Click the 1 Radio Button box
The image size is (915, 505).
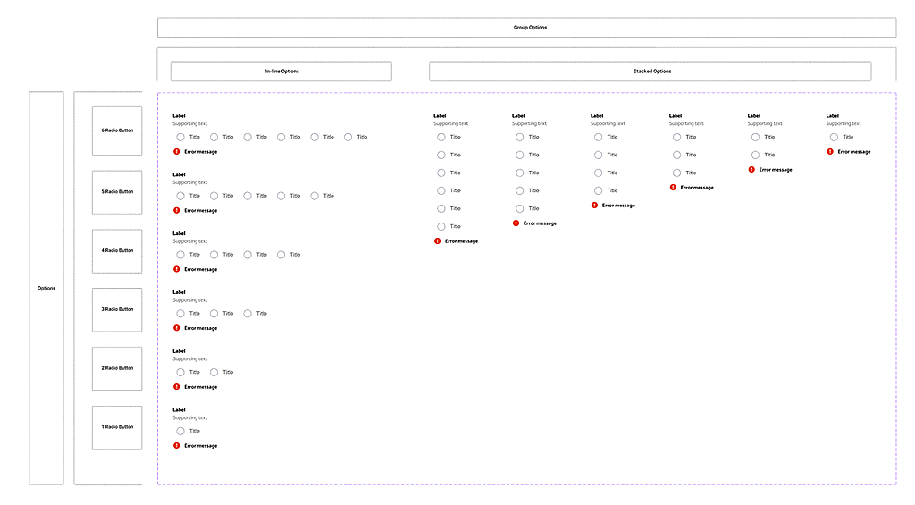point(117,427)
